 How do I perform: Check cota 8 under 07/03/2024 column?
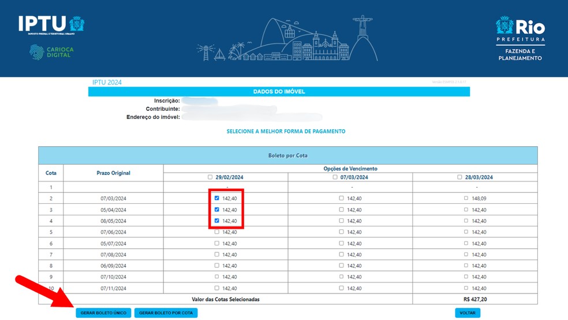tap(341, 266)
